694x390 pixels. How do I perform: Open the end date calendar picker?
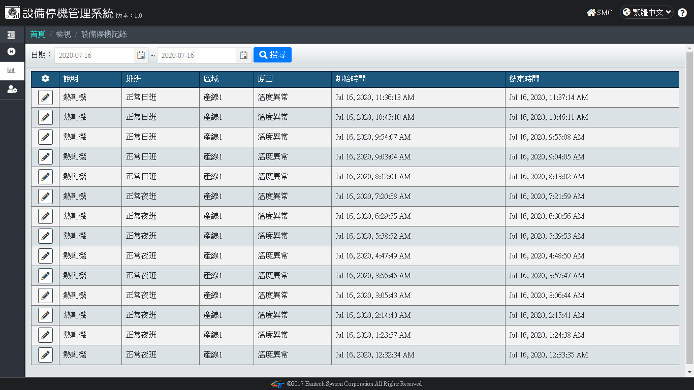pyautogui.click(x=244, y=55)
